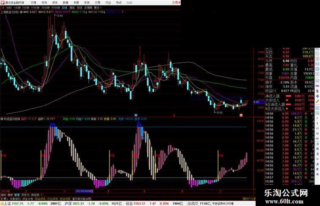Viewport: 320px width, 206px height.
Task: Select the pencil drawing tool in sidebar
Action: coord(318,101)
